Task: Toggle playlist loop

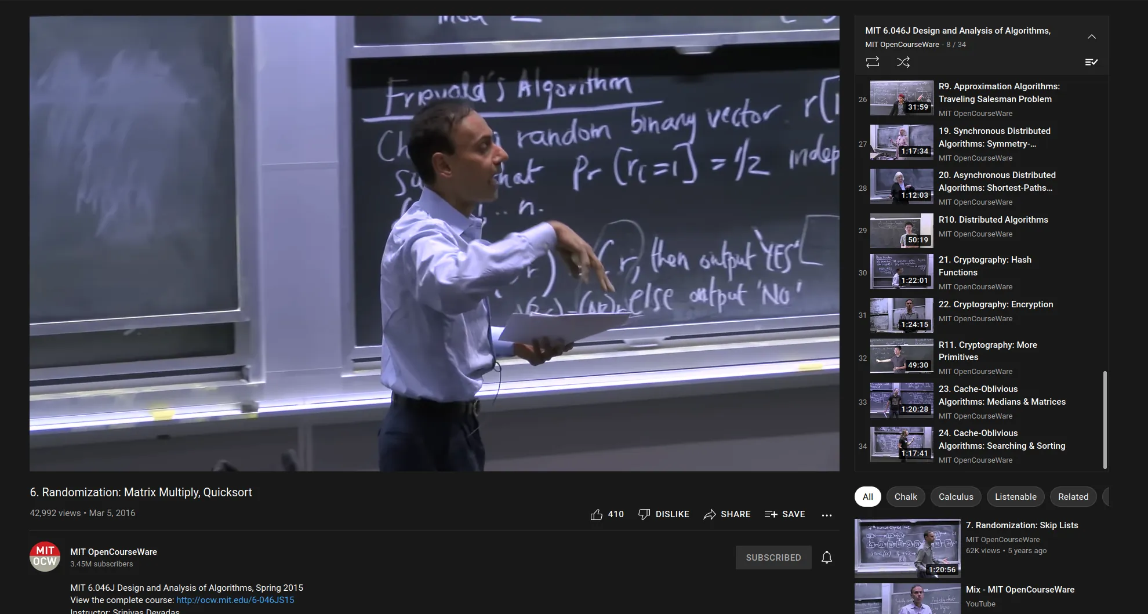Action: coord(873,62)
